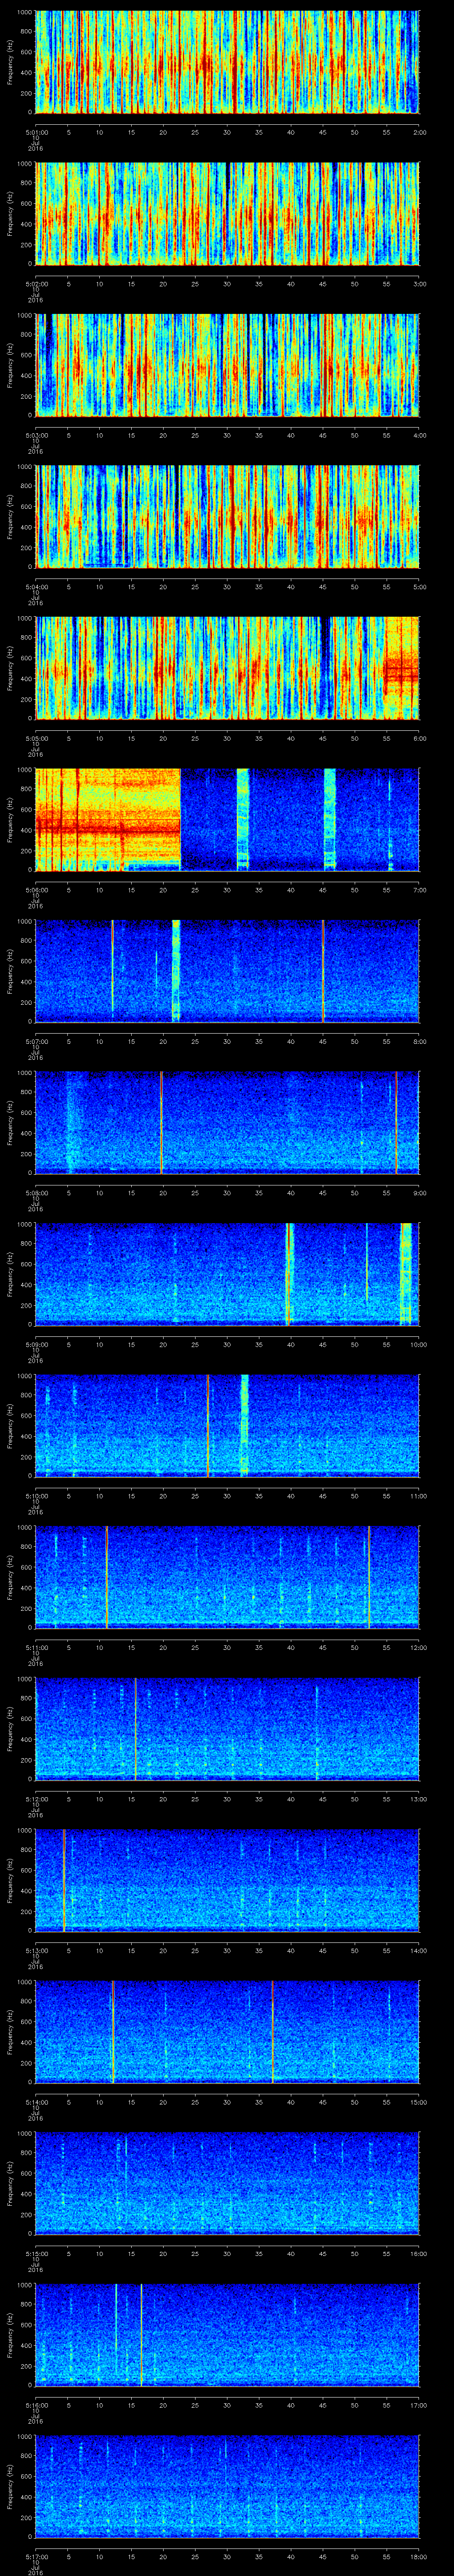Screen dimensions: 454x2576
Task: Select the red line near 11 s in the 5:11:00 spectrogram
Action: [107, 1577]
